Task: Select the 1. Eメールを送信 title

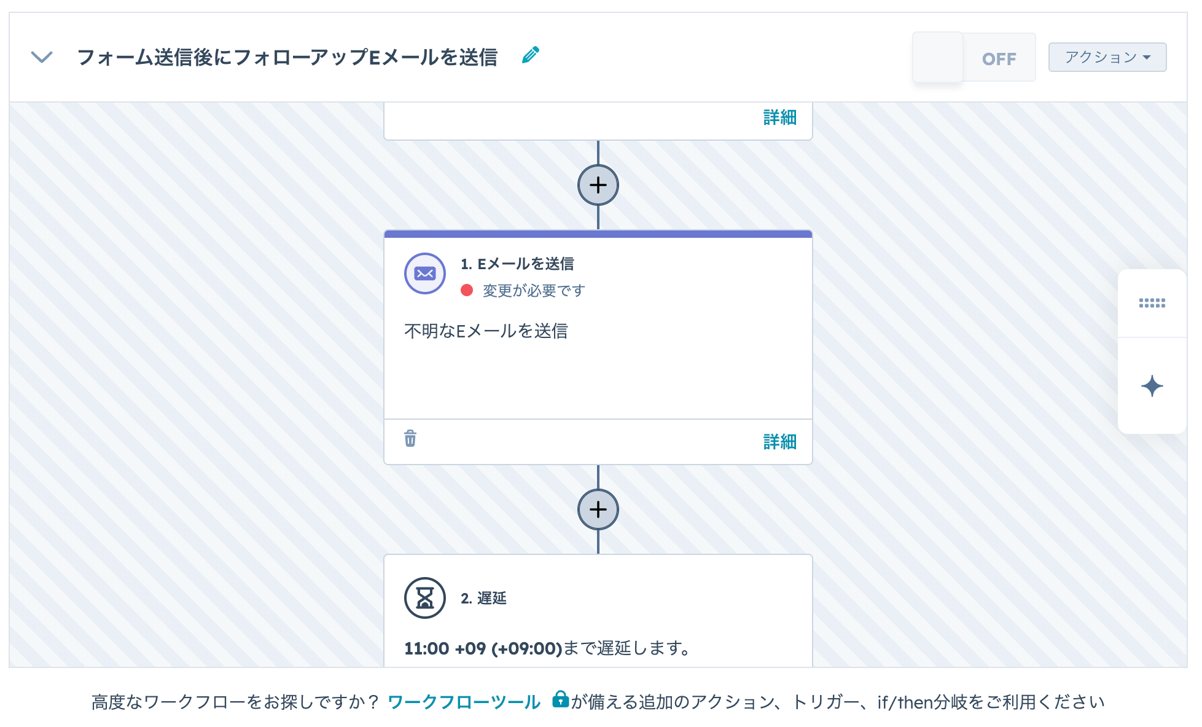Action: tap(517, 264)
